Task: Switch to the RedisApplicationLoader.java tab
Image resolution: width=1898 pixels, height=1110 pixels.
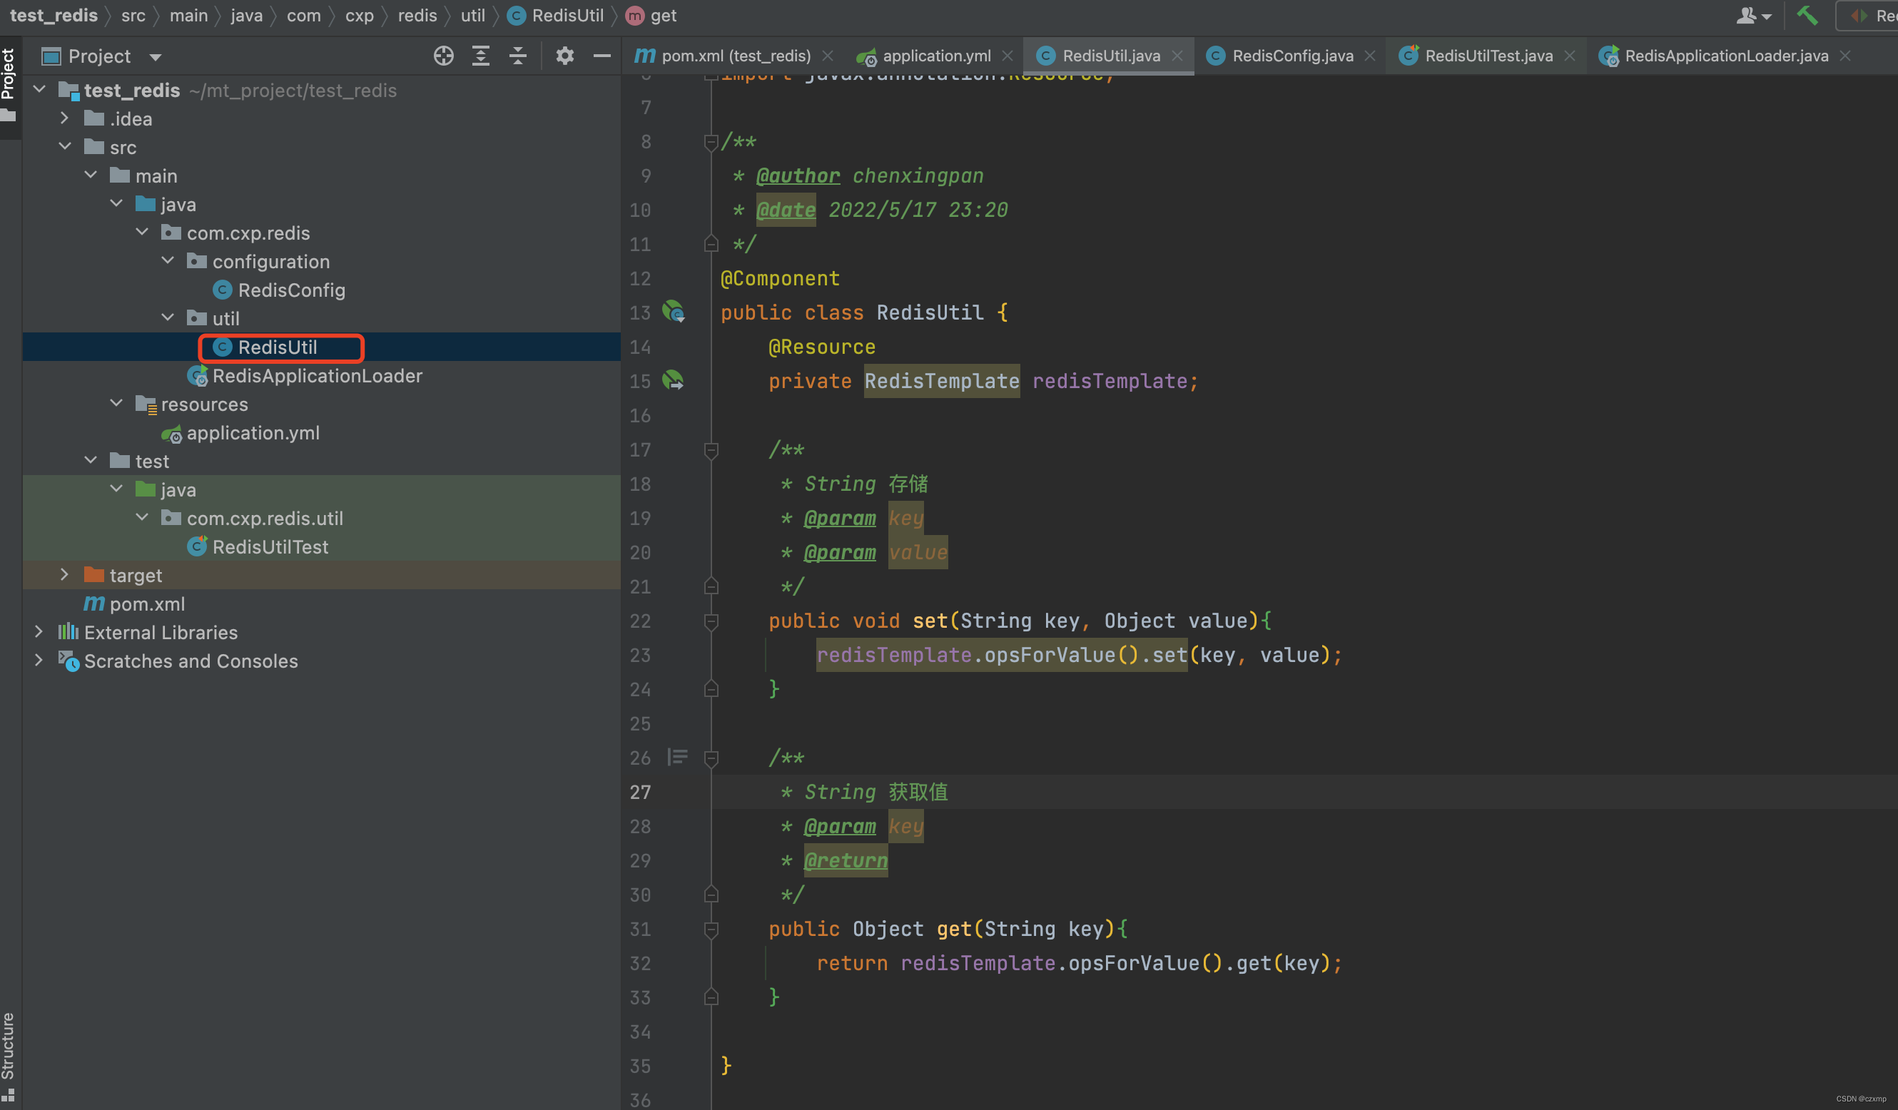Action: (x=1726, y=56)
